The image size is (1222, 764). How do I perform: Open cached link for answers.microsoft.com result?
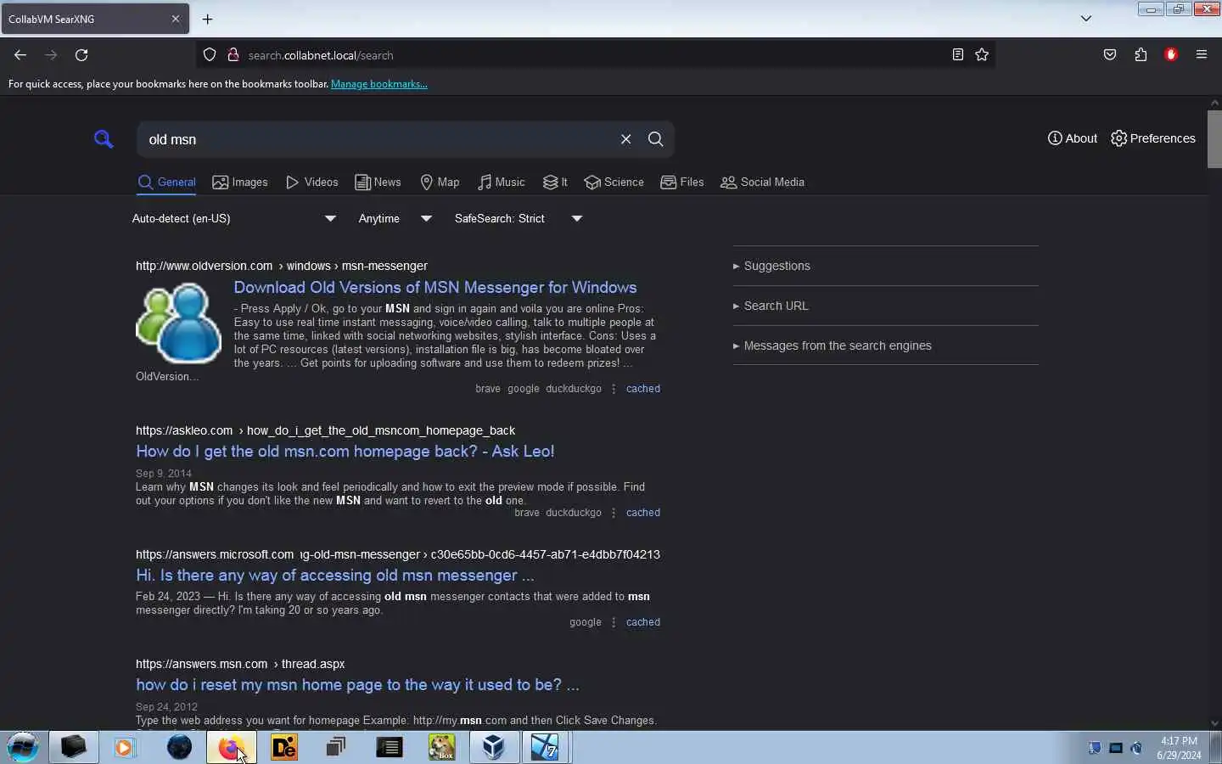643,622
